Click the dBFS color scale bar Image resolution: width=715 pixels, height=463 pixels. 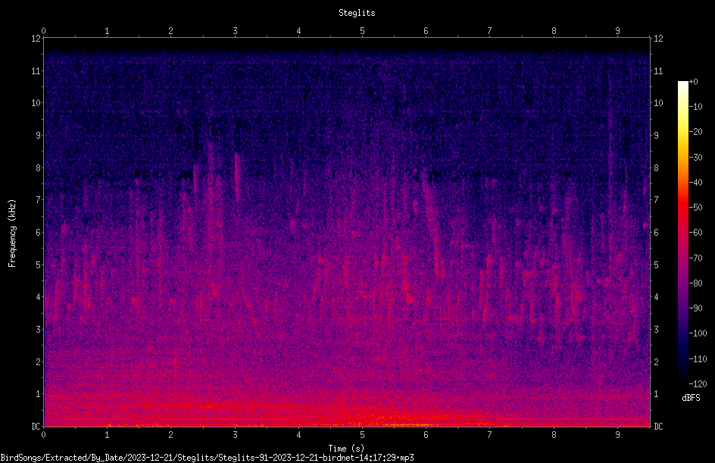coord(683,232)
